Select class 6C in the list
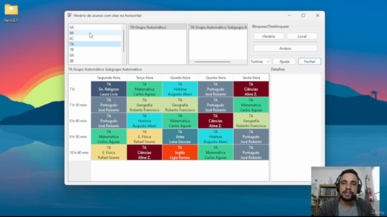387x217 pixels. pyautogui.click(x=95, y=39)
